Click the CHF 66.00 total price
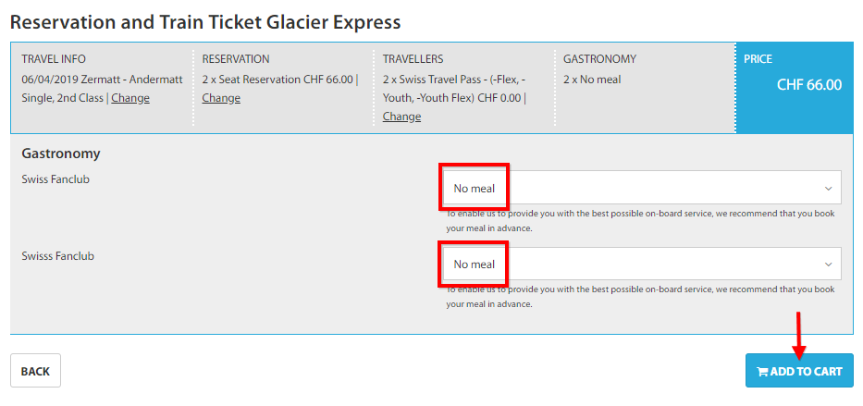This screenshot has width=863, height=406. 809,85
